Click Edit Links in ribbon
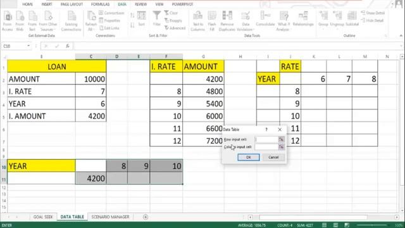Image resolution: width=405 pixels, height=228 pixels. (x=109, y=28)
